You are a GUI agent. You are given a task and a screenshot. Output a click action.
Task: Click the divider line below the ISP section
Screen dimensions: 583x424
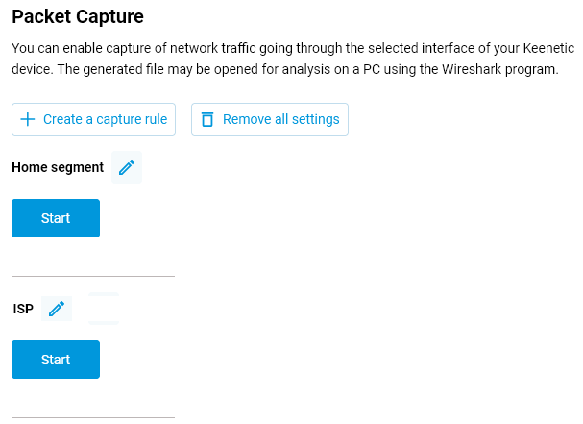(x=93, y=417)
